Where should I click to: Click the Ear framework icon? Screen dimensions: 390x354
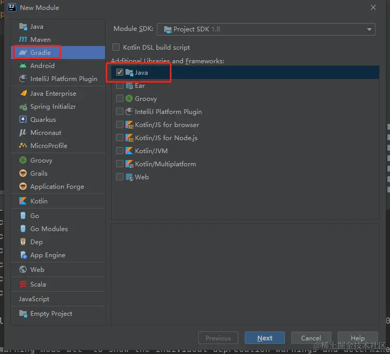(x=129, y=86)
